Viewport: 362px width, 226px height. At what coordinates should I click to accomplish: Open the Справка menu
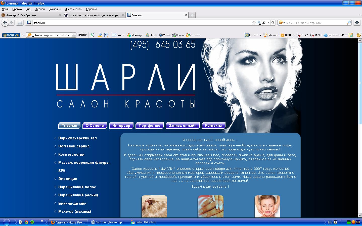coord(91,9)
